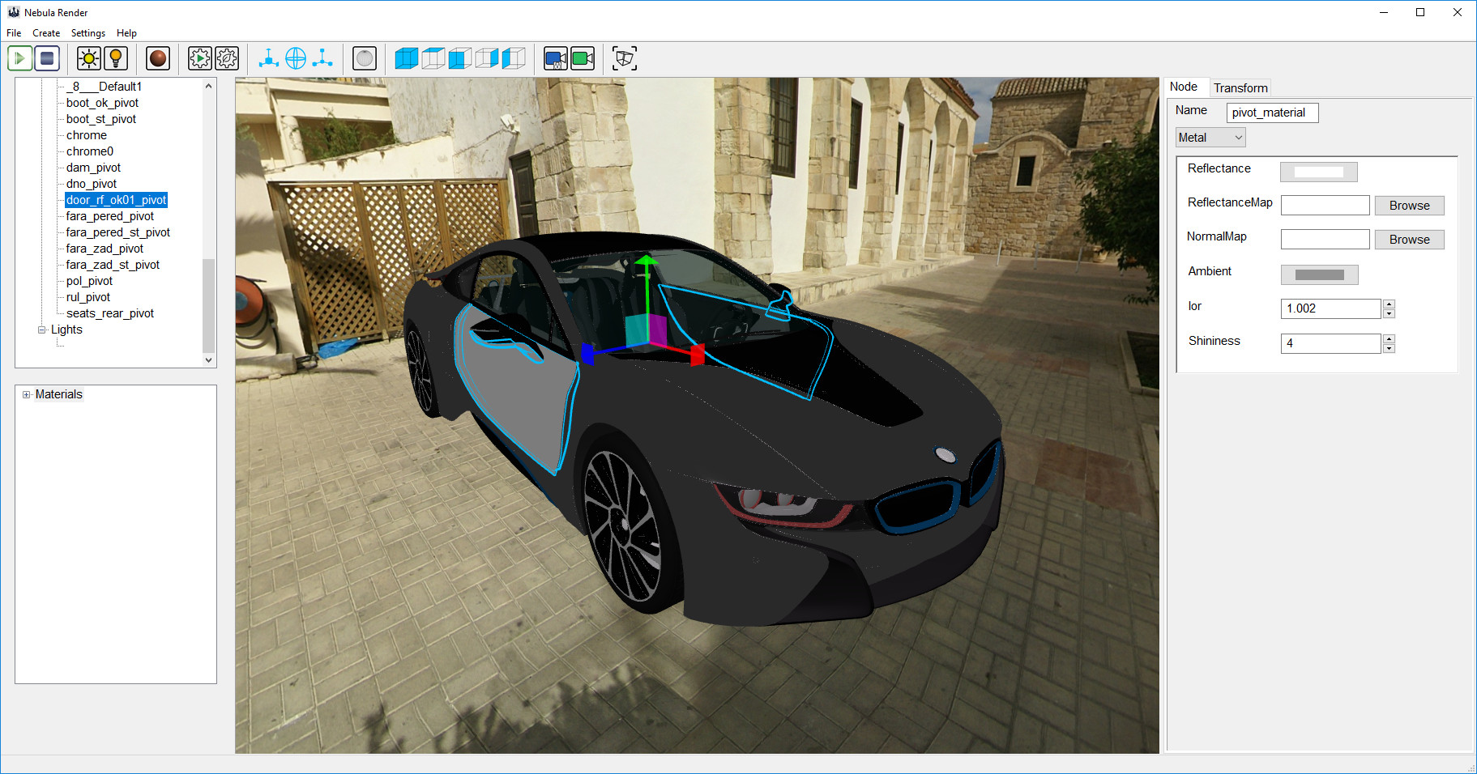Click the frame object in view icon
Screen dimensions: 1477x774
625,58
